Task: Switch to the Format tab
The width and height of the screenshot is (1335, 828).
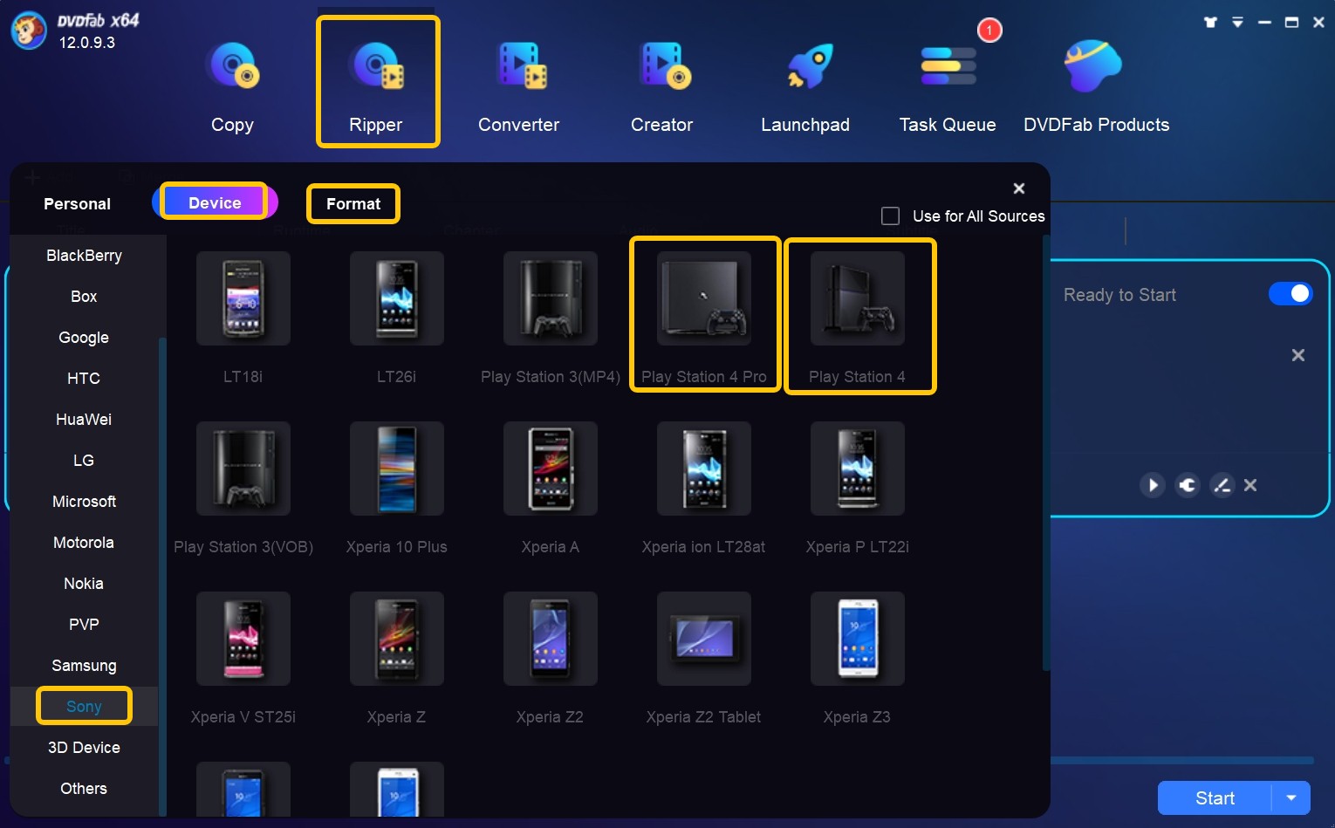Action: [x=353, y=203]
